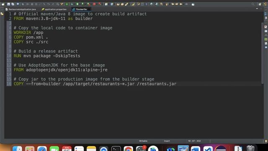Click the Open Type folder icon
The image size is (268, 151).
118,4
